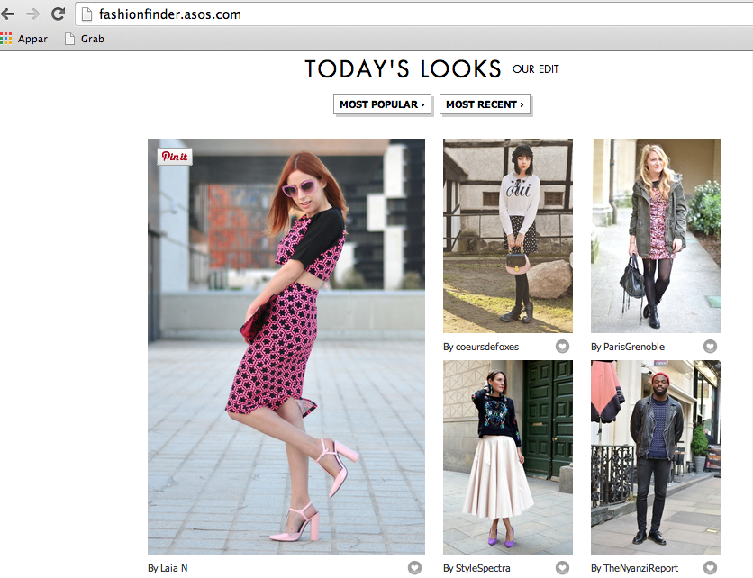The width and height of the screenshot is (753, 578).
Task: Open coeursdefoxes look photo
Action: 508,236
